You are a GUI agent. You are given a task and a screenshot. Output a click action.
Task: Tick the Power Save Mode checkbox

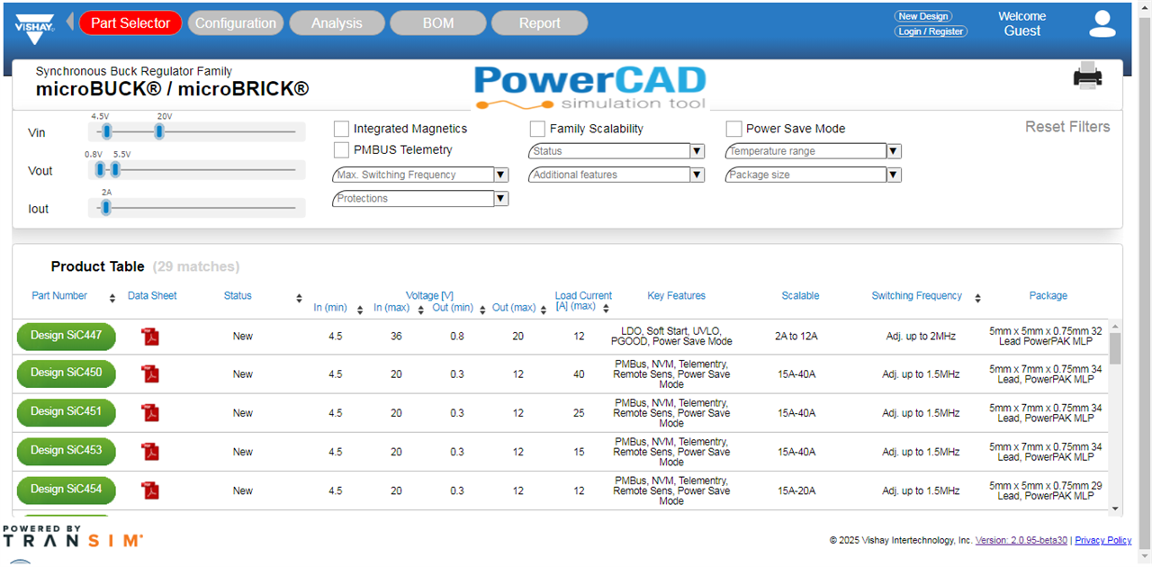(733, 129)
